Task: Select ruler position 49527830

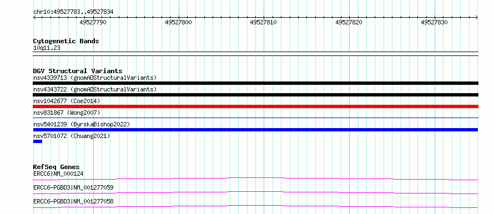Action: (x=434, y=22)
